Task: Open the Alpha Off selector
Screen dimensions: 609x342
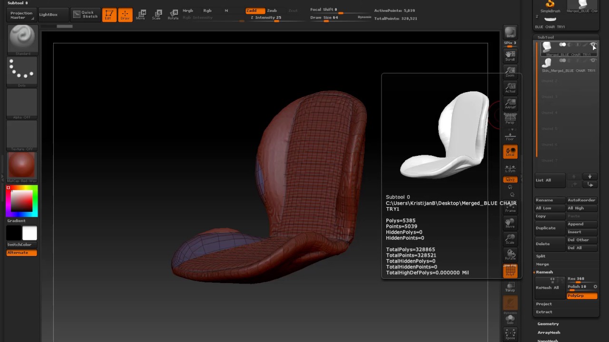Action: 22,104
